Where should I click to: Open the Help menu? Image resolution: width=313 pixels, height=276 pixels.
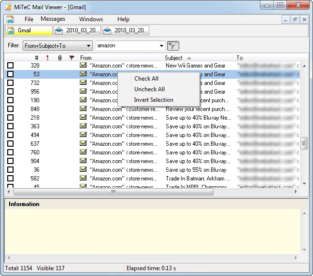click(x=123, y=19)
